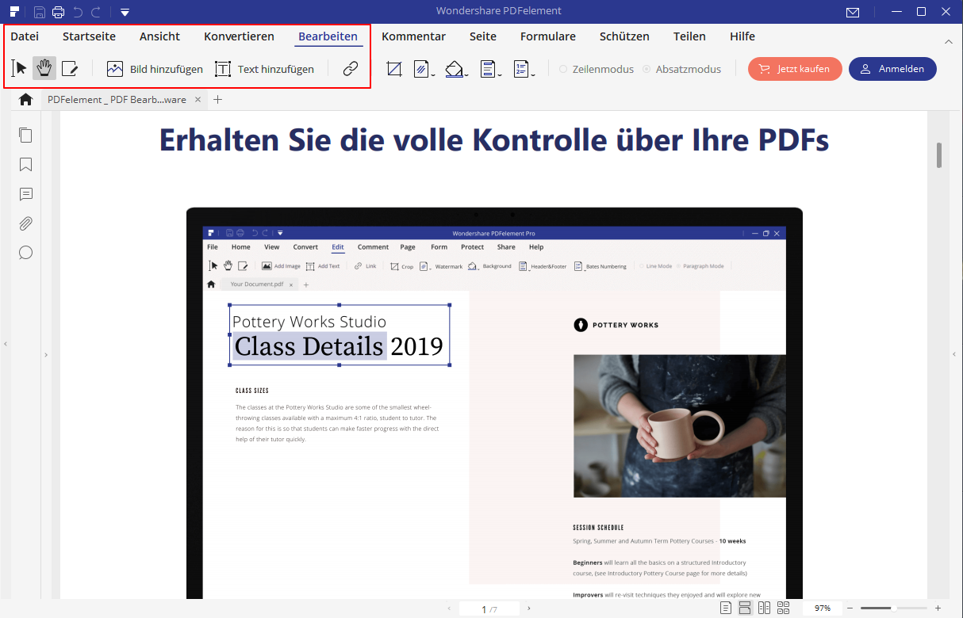Switch to the Schützen tab

click(624, 36)
